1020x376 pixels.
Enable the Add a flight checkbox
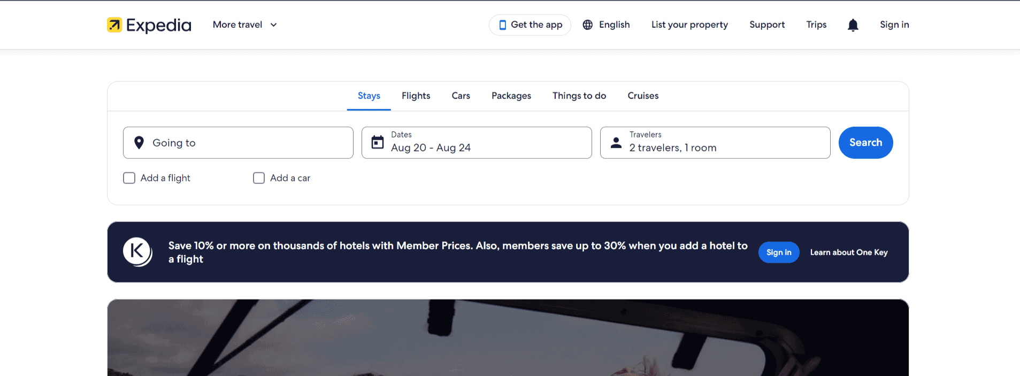129,178
